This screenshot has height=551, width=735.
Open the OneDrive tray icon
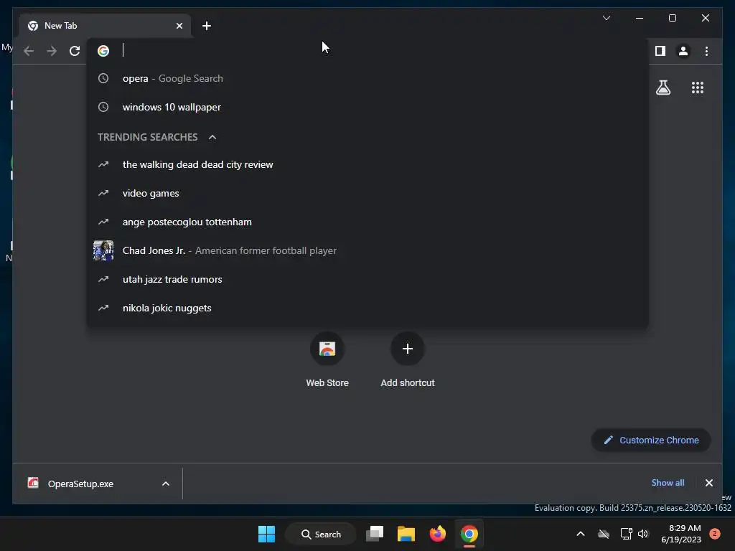604,534
